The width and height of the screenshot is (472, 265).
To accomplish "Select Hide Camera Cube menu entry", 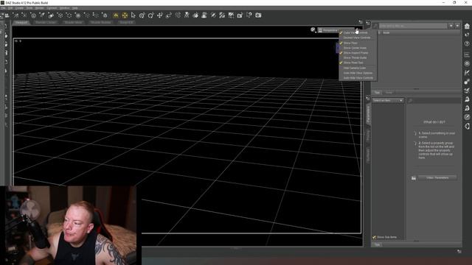I will (358, 68).
